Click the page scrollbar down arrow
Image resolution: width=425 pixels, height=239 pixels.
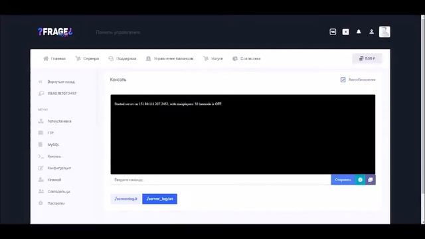click(x=423, y=222)
